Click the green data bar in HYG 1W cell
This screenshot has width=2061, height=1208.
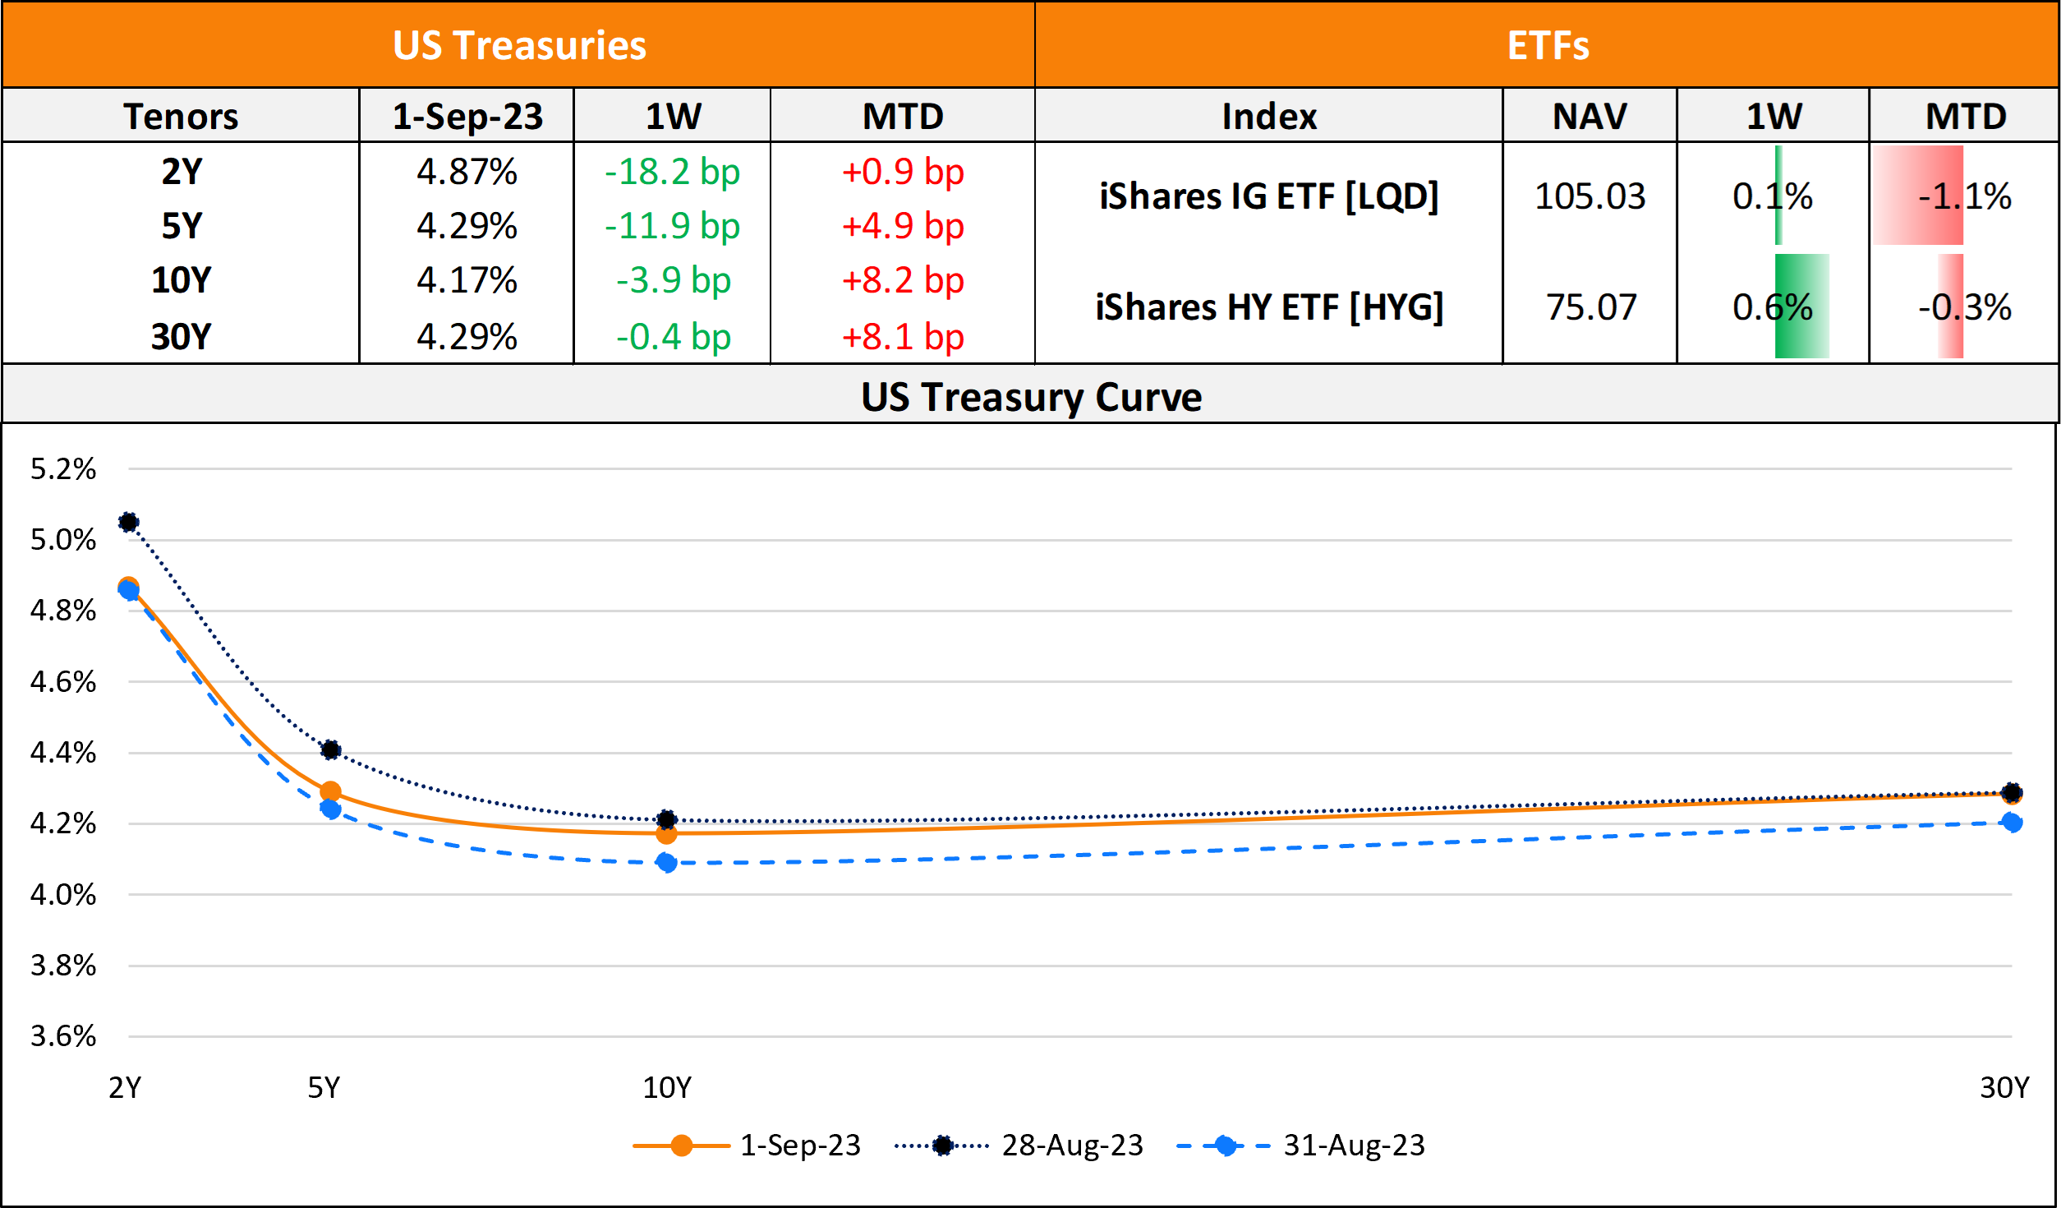pyautogui.click(x=1801, y=307)
